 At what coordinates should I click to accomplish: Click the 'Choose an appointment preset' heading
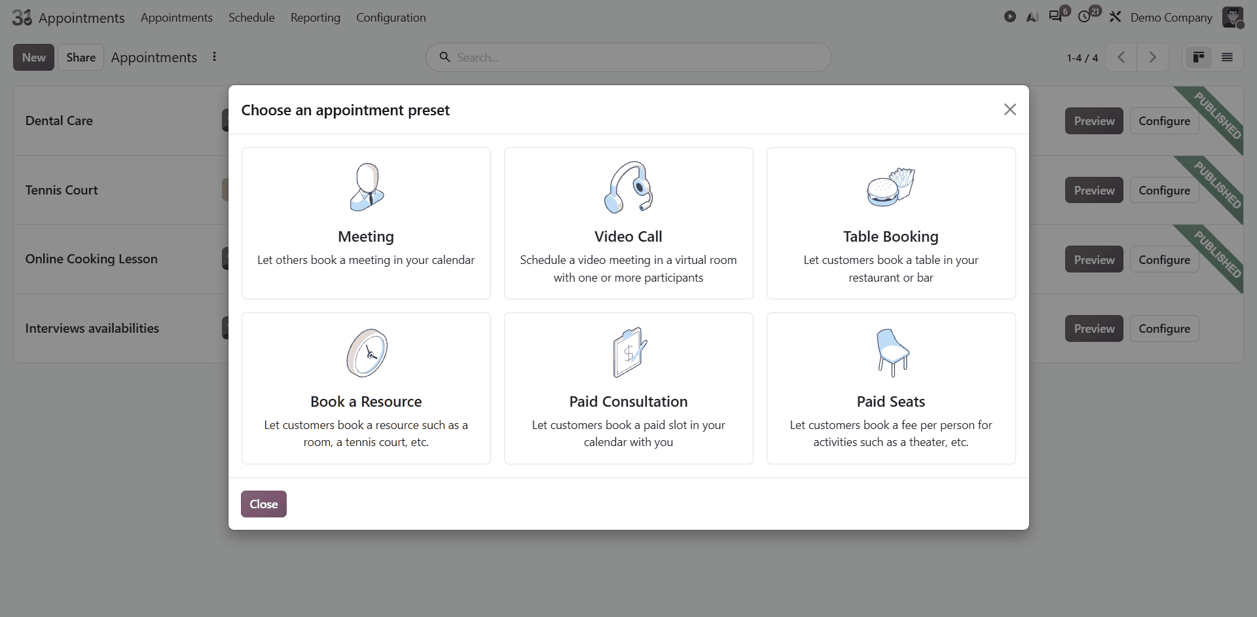[346, 110]
